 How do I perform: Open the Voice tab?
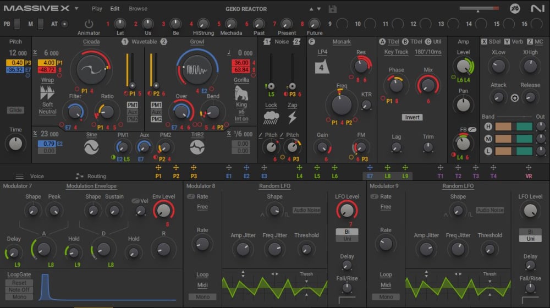pyautogui.click(x=37, y=176)
